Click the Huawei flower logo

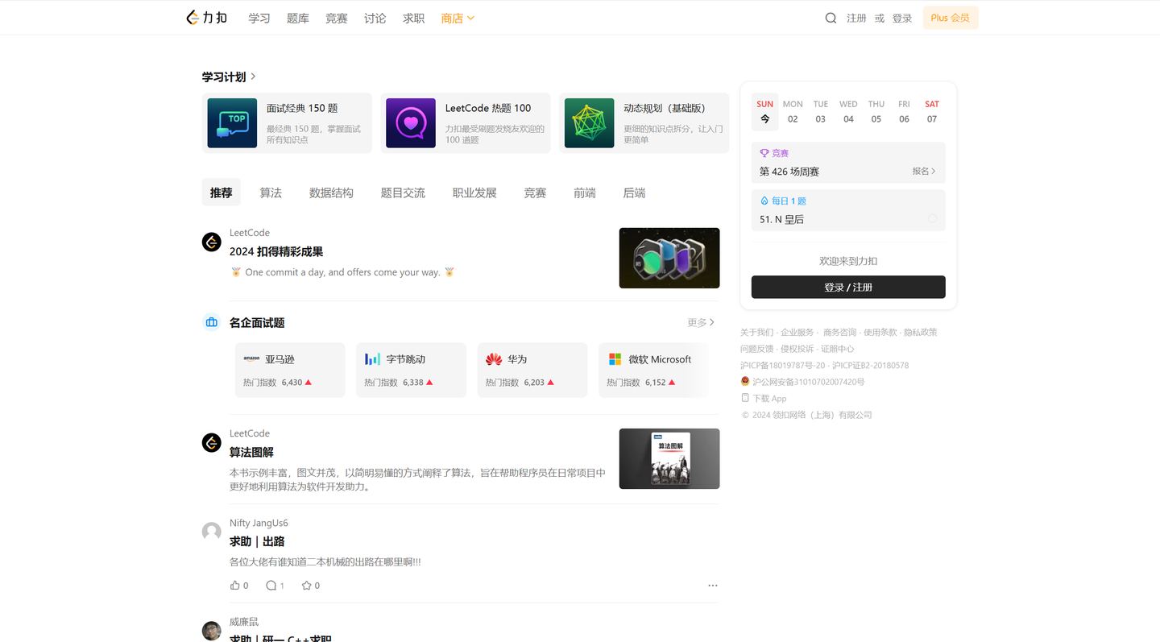[x=494, y=359]
